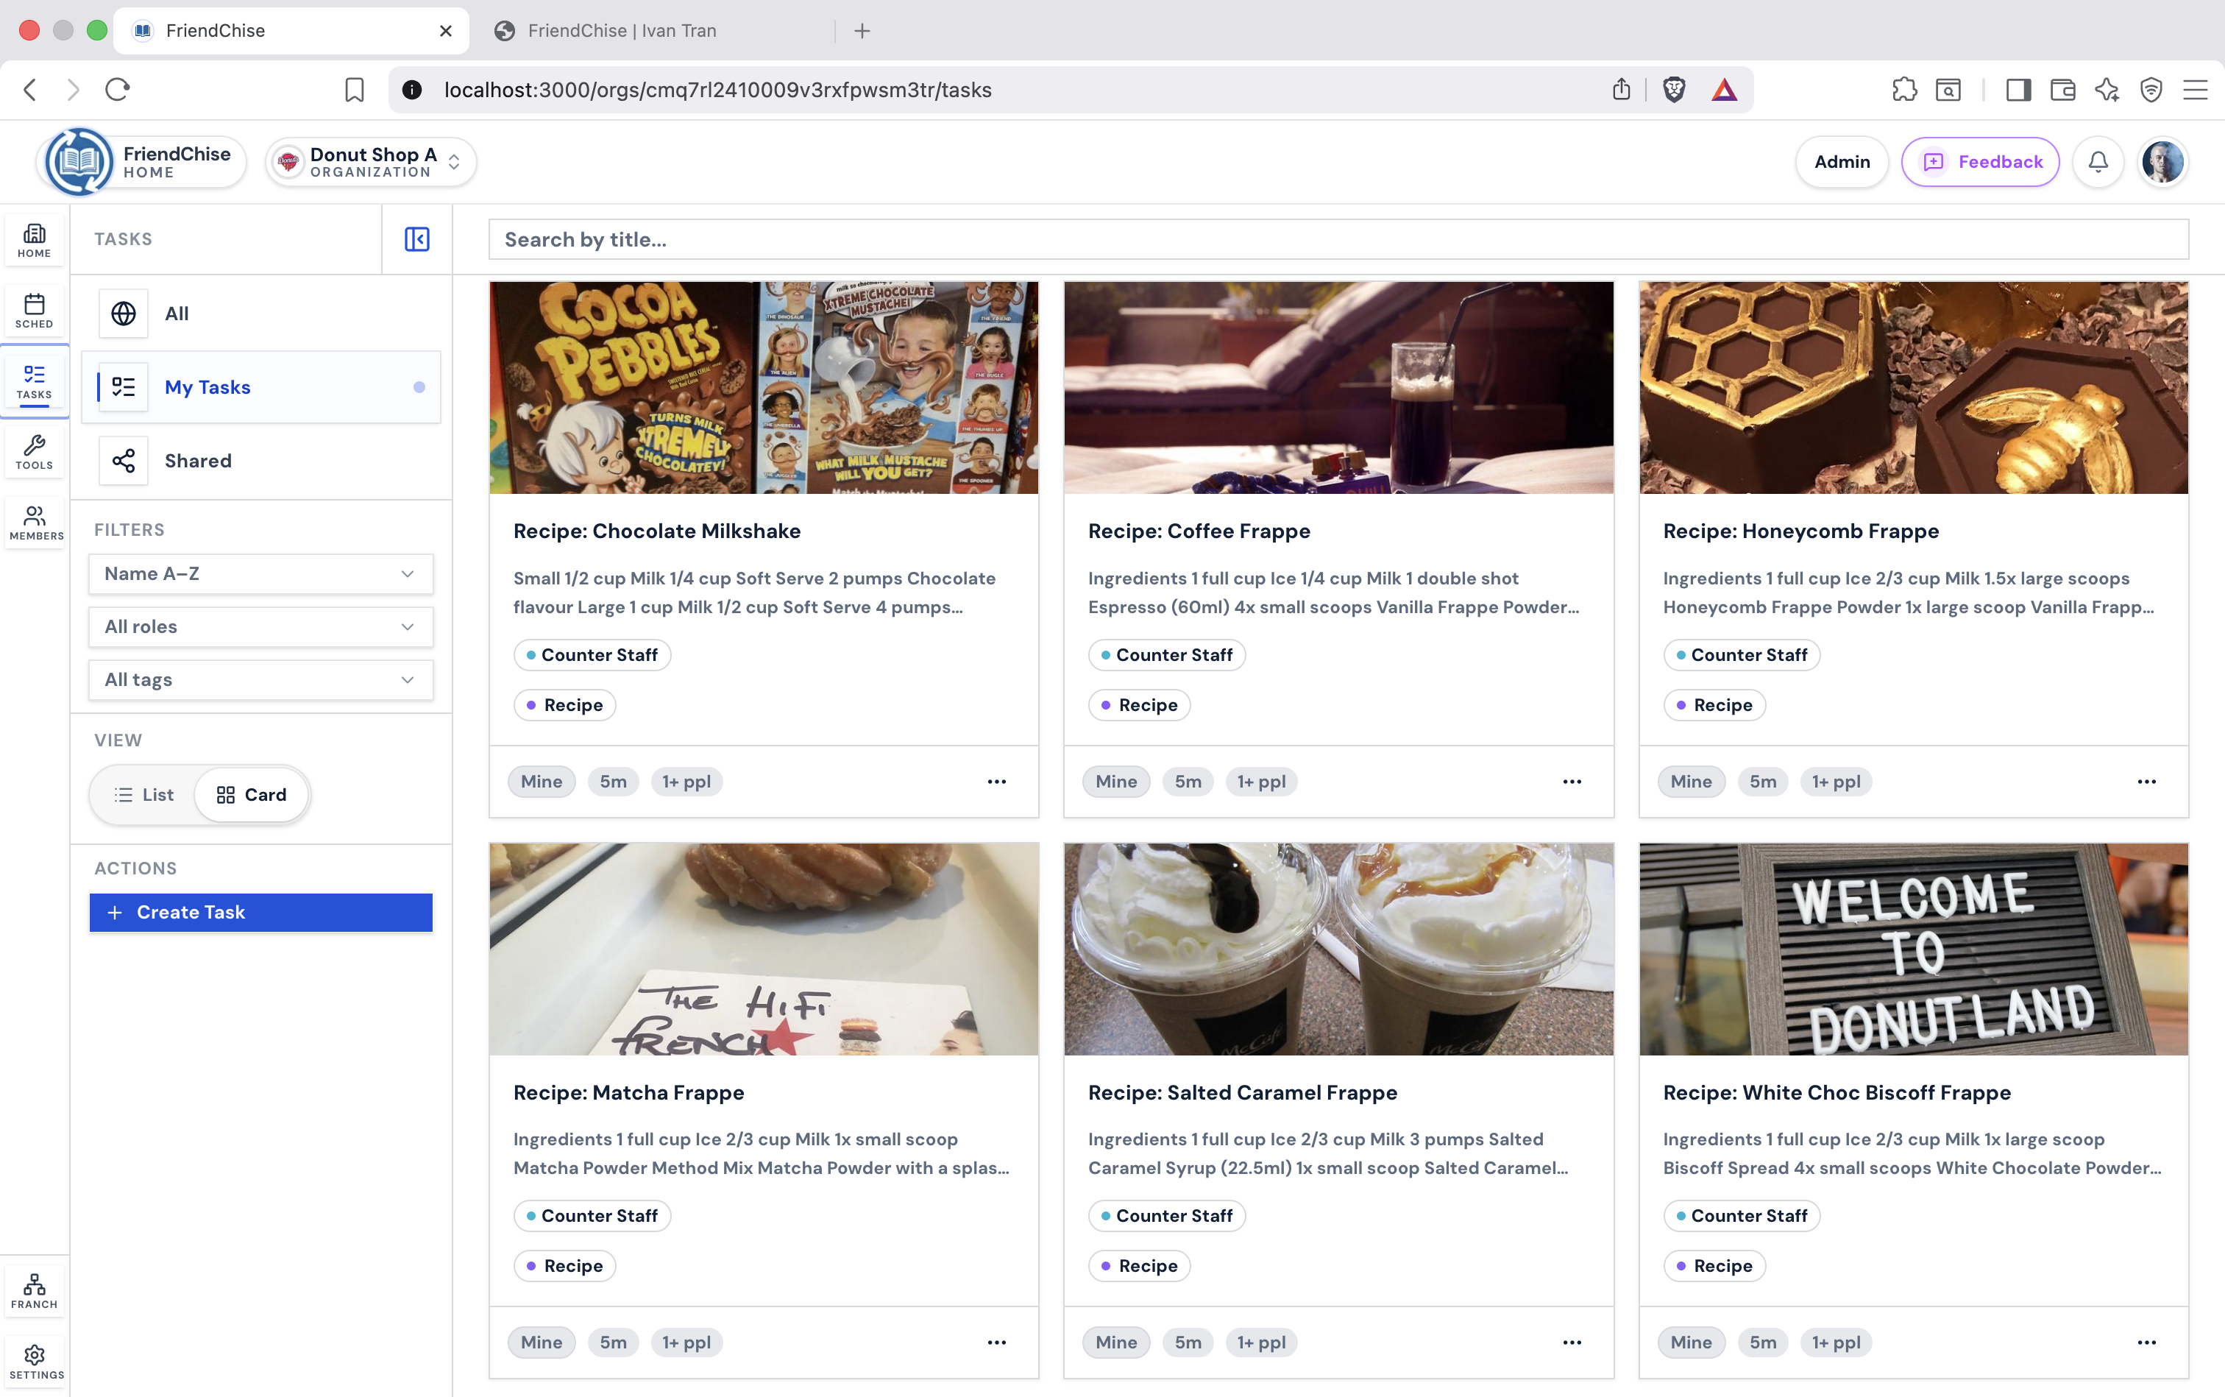Open the user profile avatar

(2162, 162)
